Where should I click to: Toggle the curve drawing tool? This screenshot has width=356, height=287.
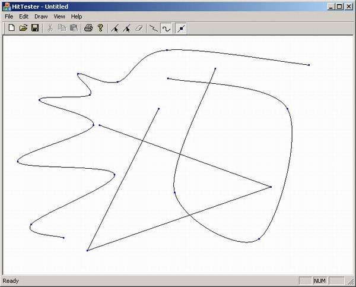coord(166,29)
